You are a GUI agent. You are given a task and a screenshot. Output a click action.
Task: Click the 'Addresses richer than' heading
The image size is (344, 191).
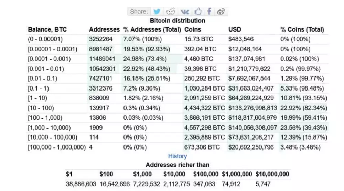(178, 165)
